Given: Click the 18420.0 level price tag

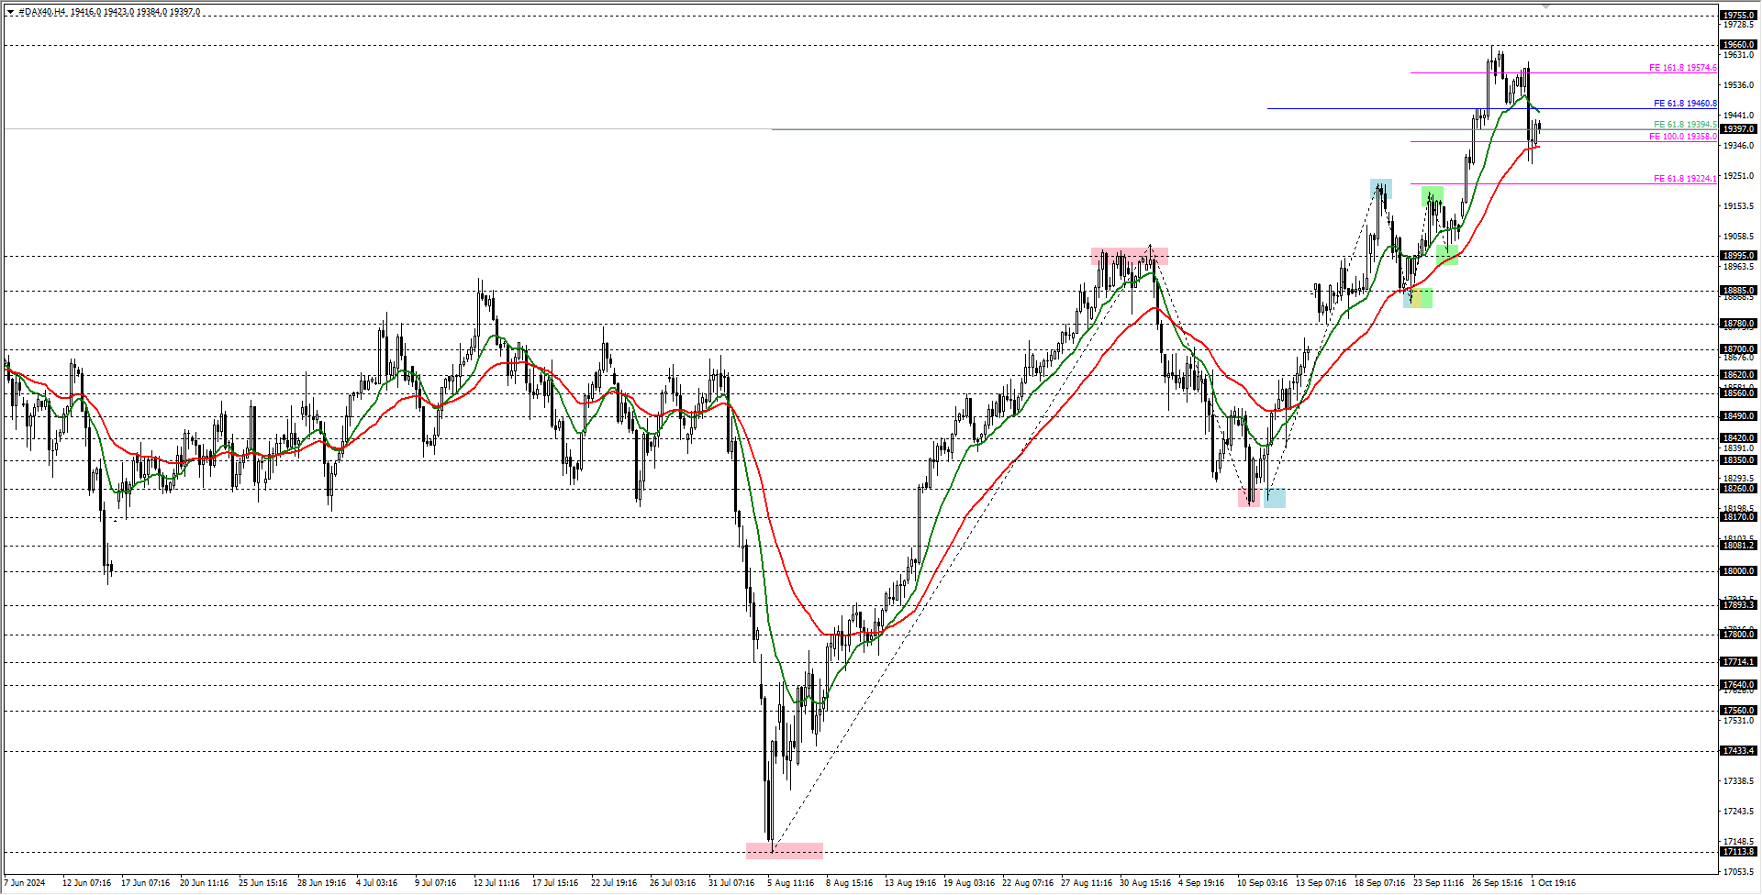Looking at the screenshot, I should pyautogui.click(x=1738, y=438).
